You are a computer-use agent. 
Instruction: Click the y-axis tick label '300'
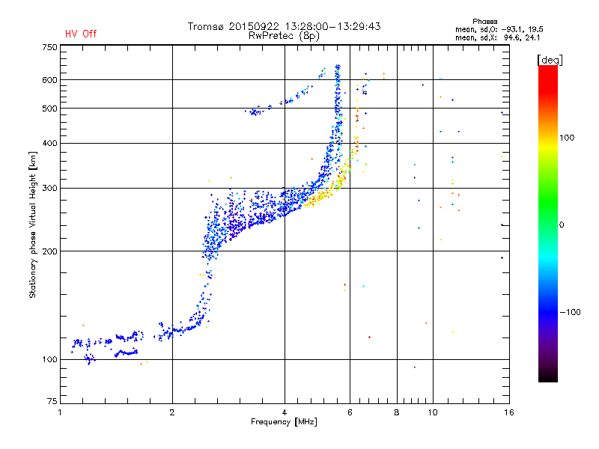coord(49,189)
